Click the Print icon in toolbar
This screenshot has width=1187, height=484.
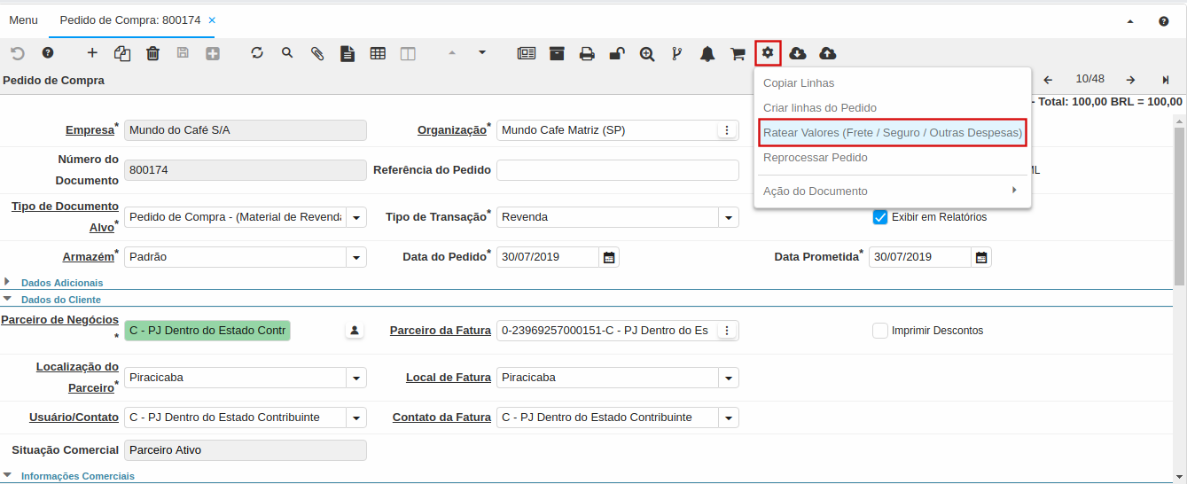(587, 53)
